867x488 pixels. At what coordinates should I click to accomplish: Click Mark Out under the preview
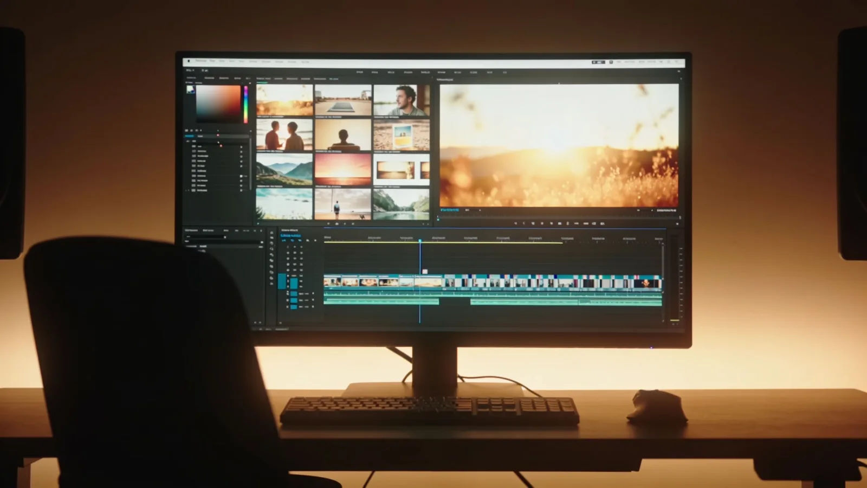point(533,223)
